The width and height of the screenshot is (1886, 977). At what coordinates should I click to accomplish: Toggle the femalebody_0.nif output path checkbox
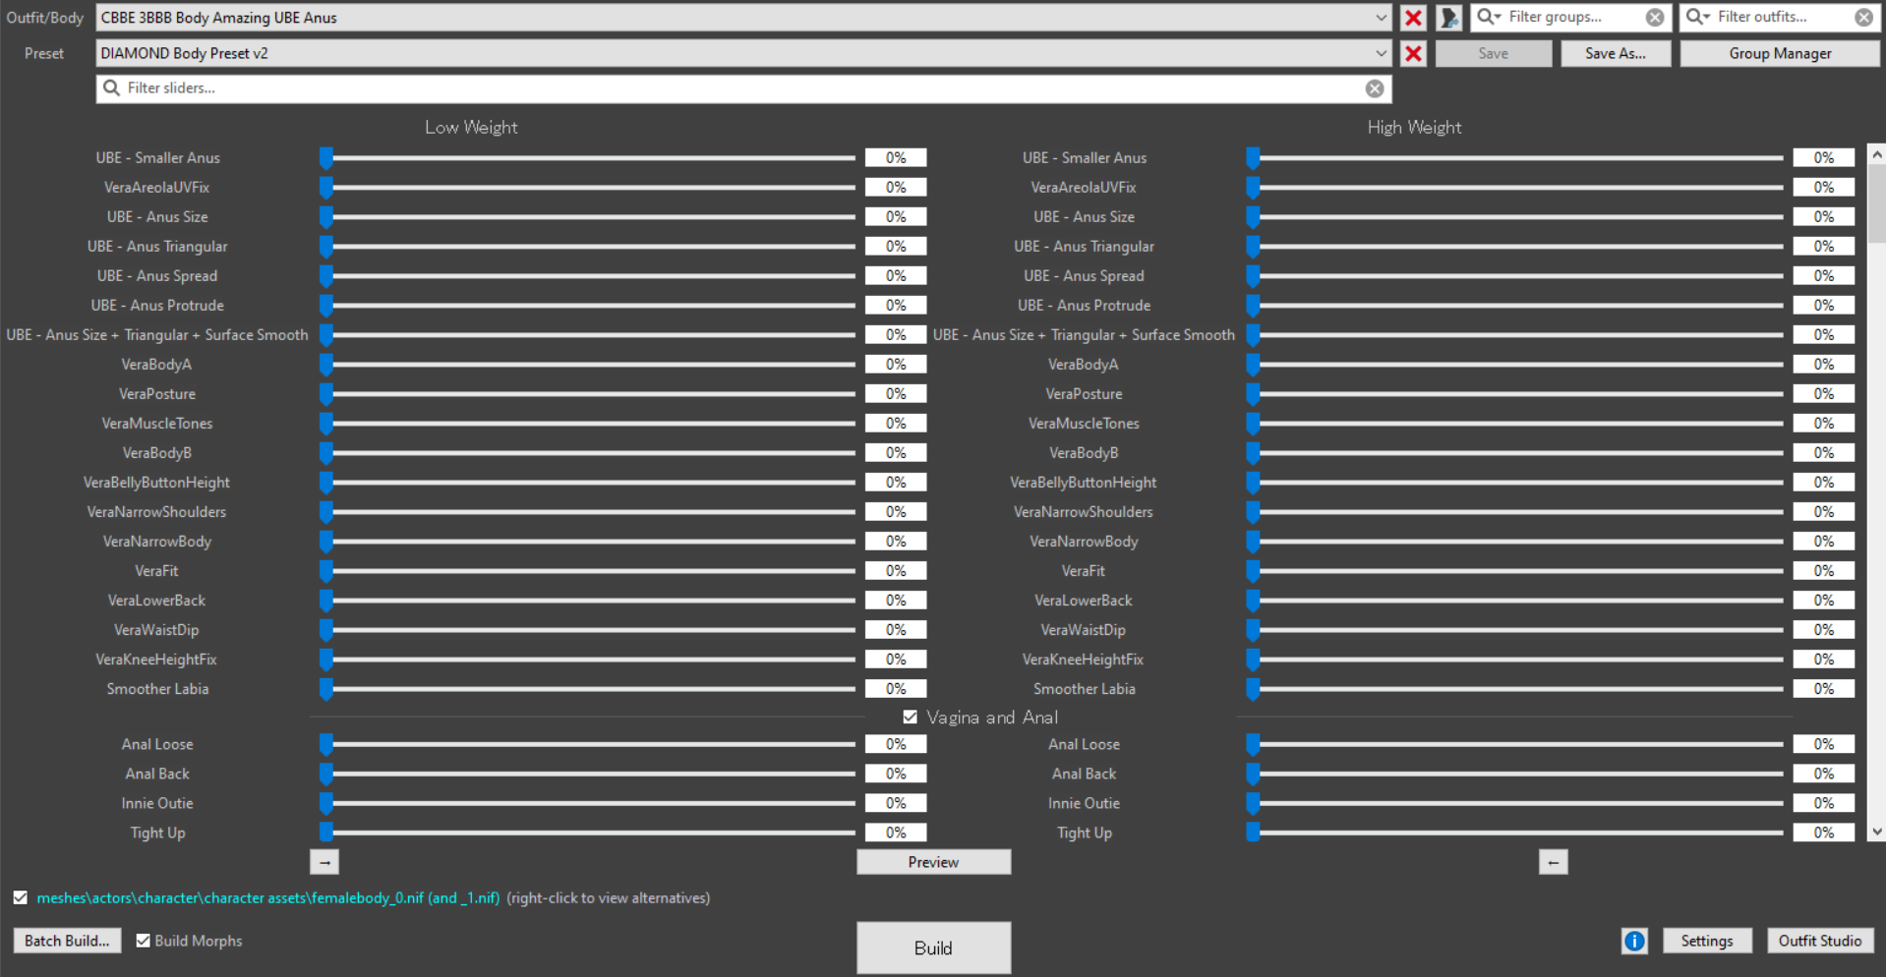pos(20,897)
